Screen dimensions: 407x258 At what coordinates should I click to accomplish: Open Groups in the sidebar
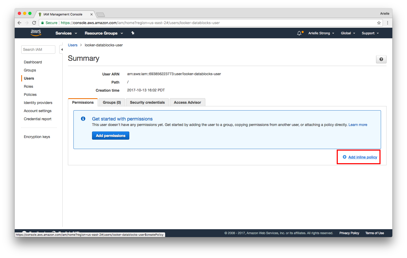(x=30, y=70)
